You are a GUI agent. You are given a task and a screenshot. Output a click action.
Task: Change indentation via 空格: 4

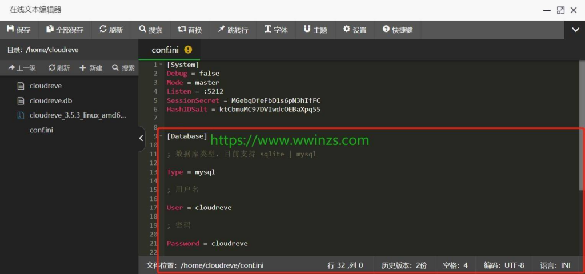pyautogui.click(x=455, y=265)
